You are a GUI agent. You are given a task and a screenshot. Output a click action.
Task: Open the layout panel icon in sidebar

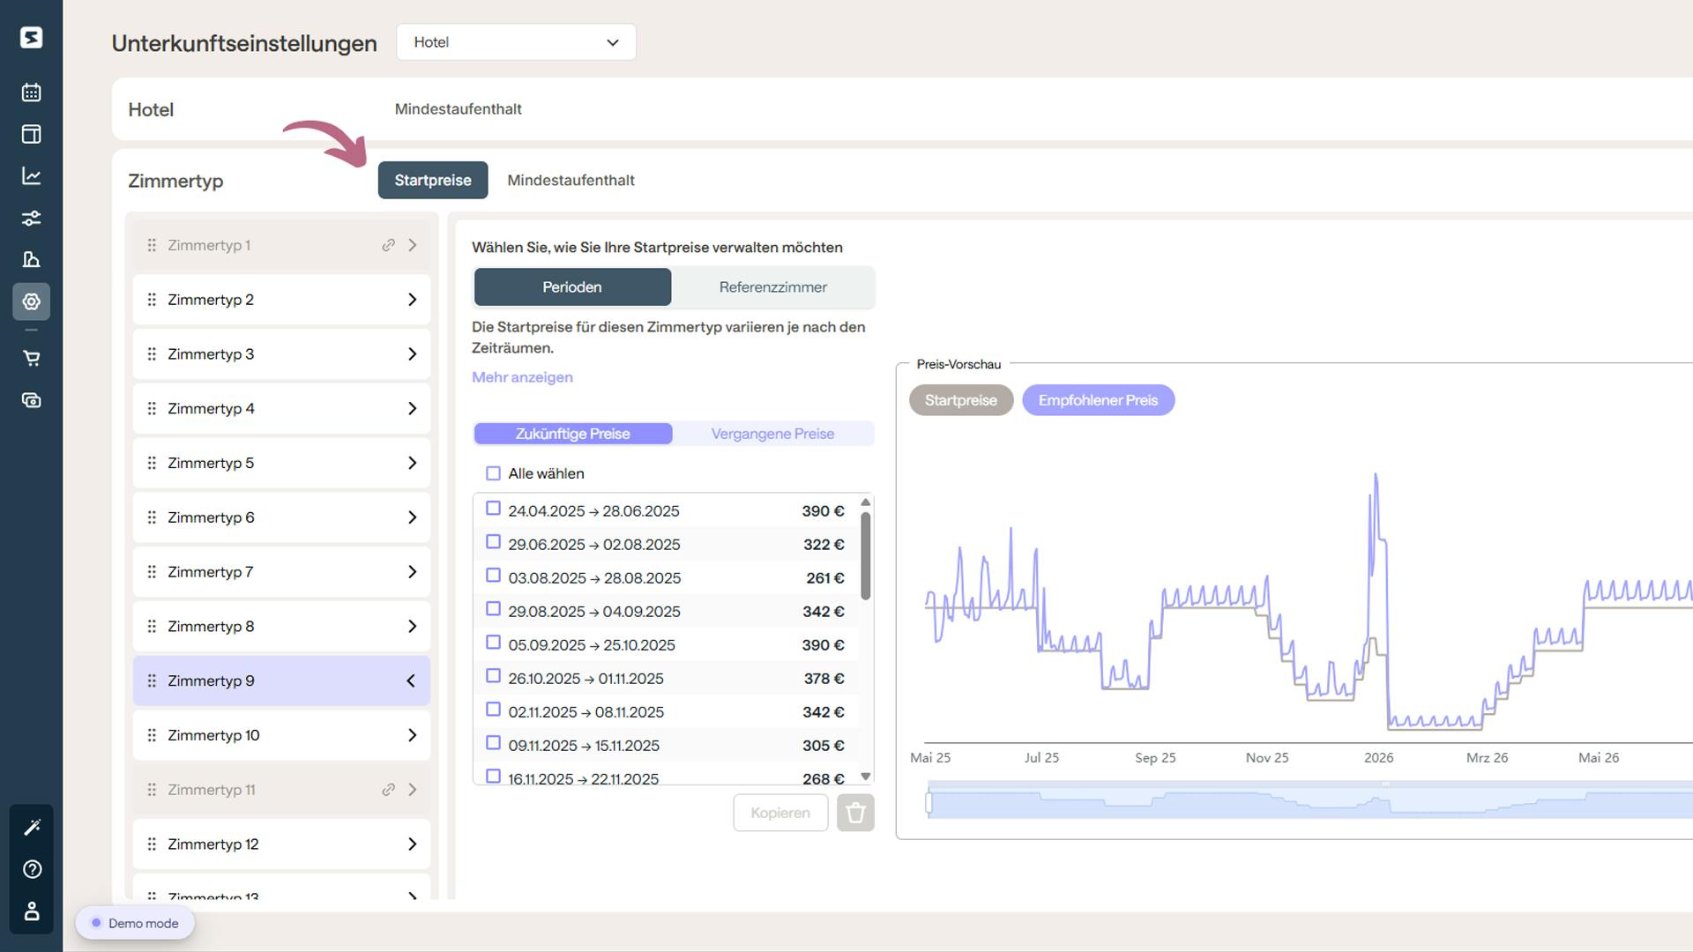tap(31, 134)
